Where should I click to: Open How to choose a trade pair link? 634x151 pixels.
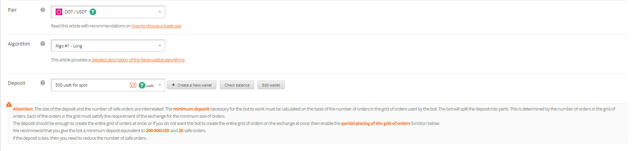coord(156,26)
